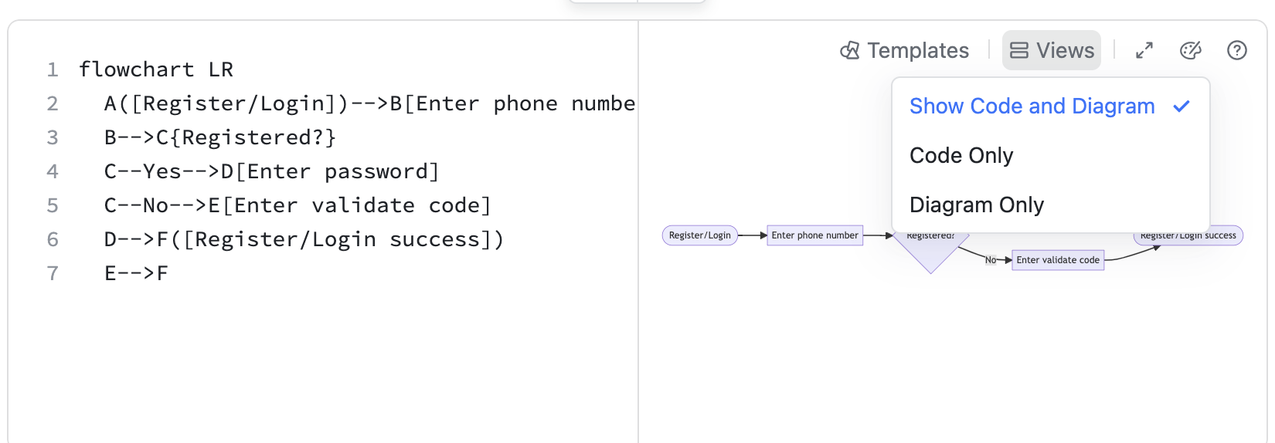1275x443 pixels.
Task: Click the Register/Login start node
Action: pos(699,235)
